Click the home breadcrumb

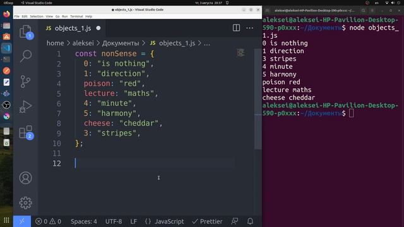pyautogui.click(x=55, y=43)
